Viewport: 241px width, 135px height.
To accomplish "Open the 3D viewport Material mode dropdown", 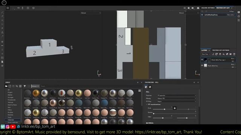I will pyautogui.click(x=91, y=13).
